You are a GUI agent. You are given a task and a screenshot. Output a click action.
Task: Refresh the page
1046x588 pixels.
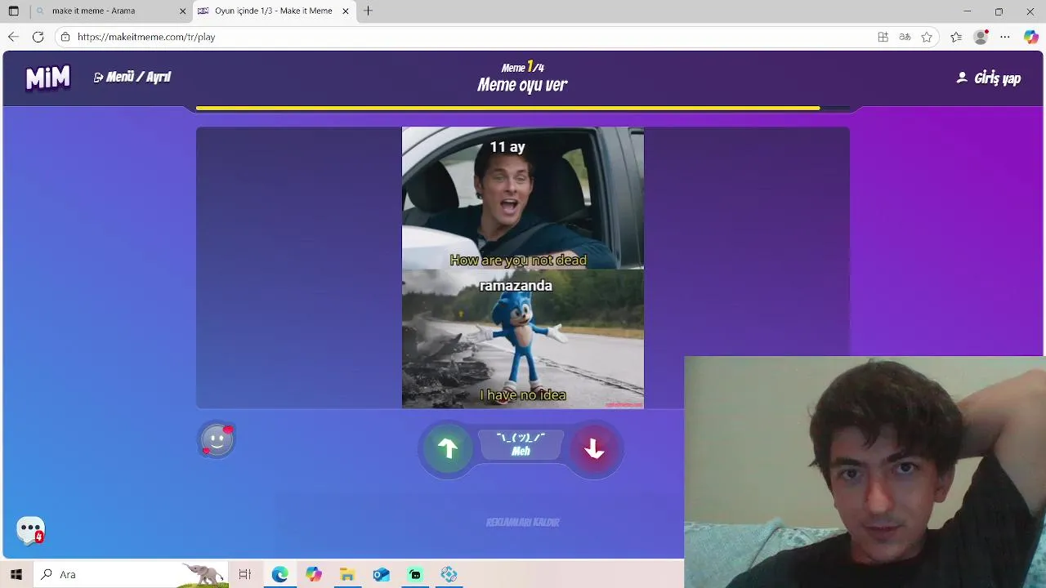[x=38, y=37]
